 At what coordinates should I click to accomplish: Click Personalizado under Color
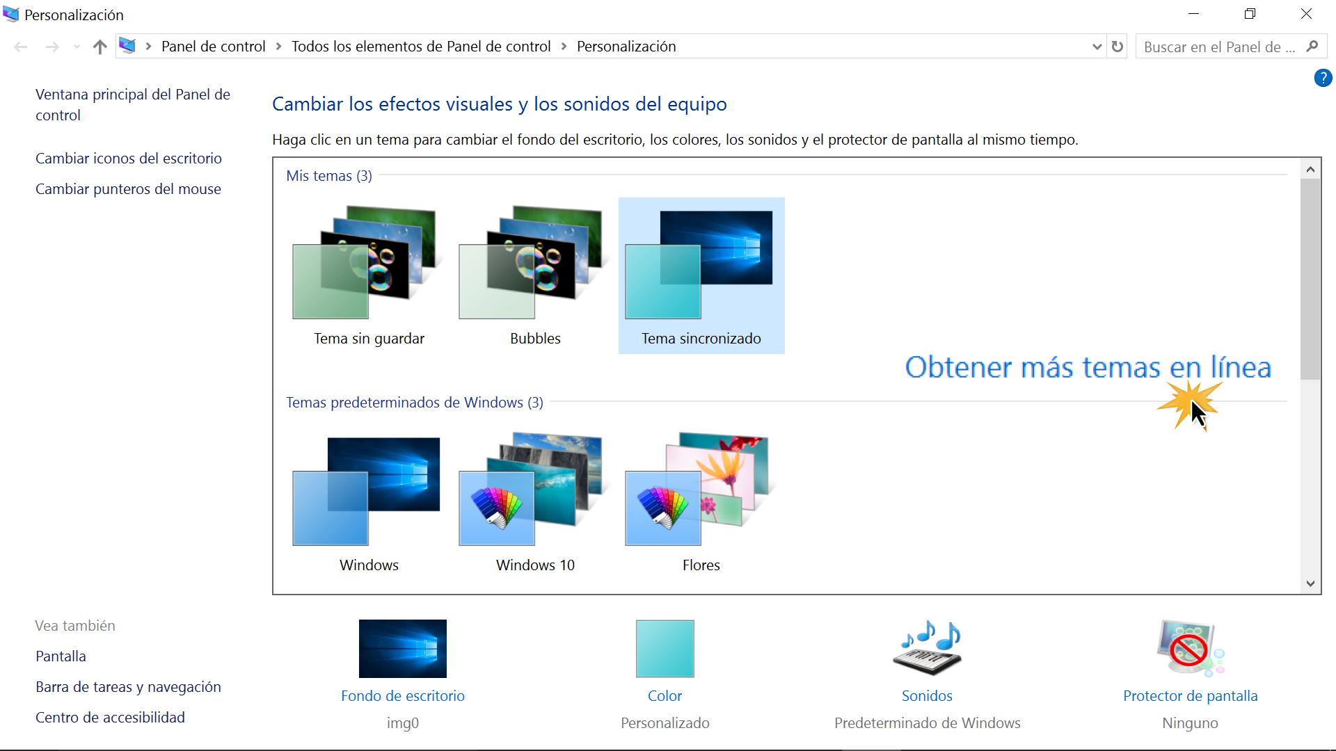tap(665, 723)
